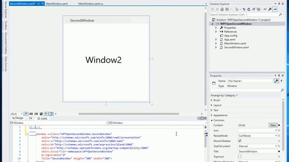Screen dimensions: 289x162
Task: Click the magnifier in Properties search box
Action: 282,90
